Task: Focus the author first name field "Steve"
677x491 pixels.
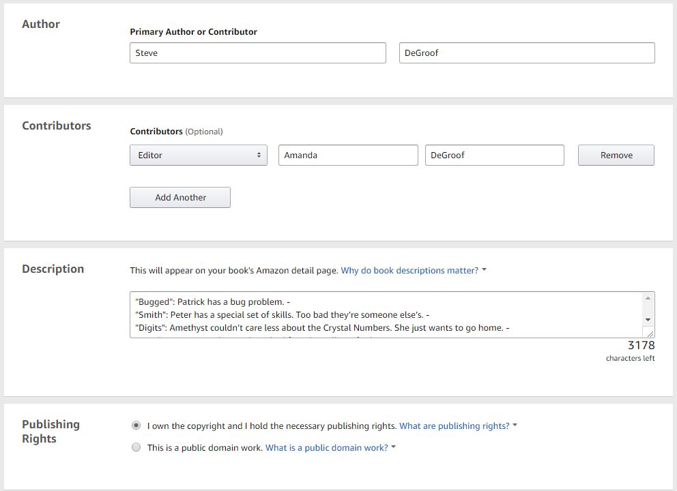Action: tap(257, 53)
